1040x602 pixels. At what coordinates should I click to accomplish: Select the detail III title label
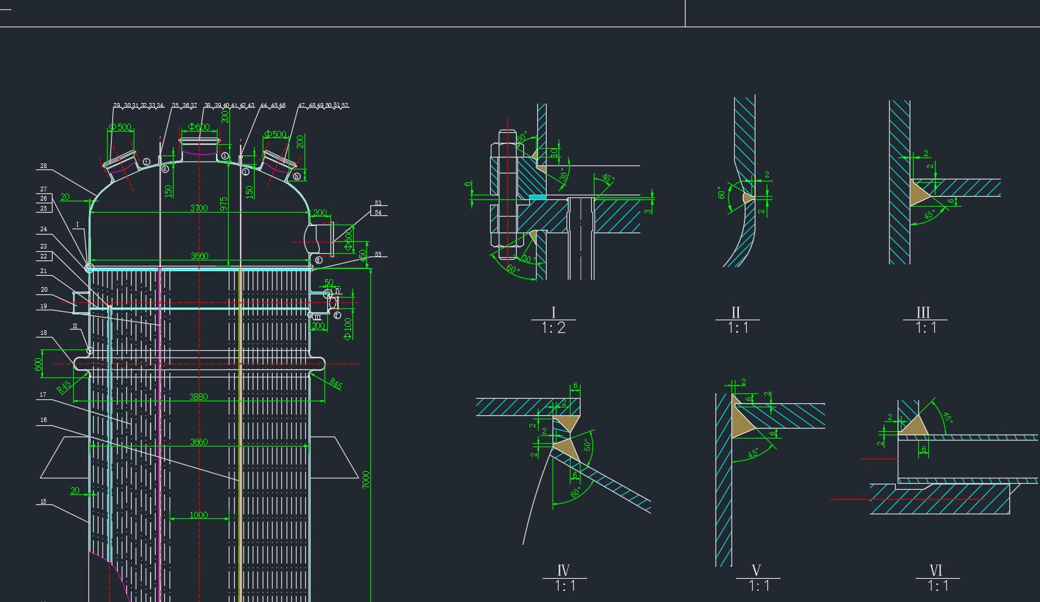(923, 312)
